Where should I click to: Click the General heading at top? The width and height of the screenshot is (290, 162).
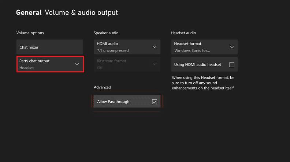[29, 13]
